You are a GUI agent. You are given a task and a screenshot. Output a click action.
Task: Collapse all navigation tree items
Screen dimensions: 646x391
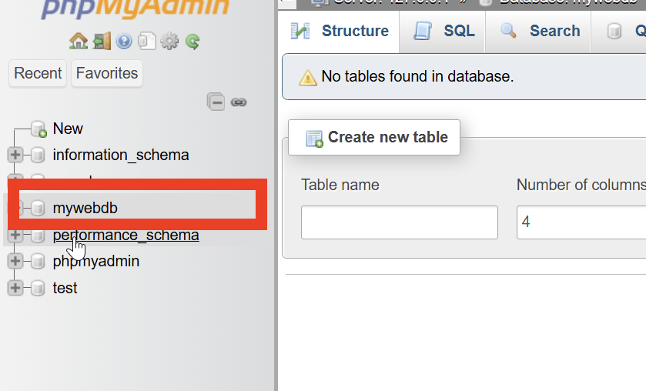point(216,102)
